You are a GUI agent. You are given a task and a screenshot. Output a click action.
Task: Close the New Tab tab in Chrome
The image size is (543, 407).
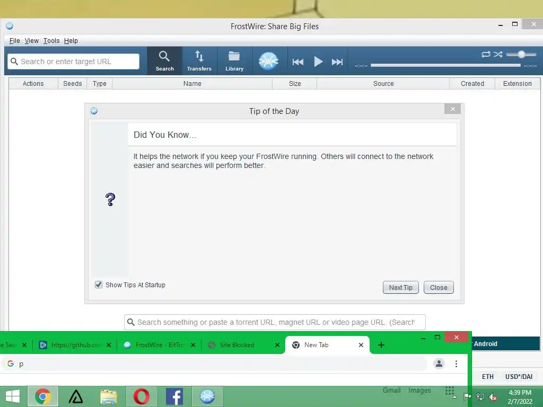click(361, 344)
